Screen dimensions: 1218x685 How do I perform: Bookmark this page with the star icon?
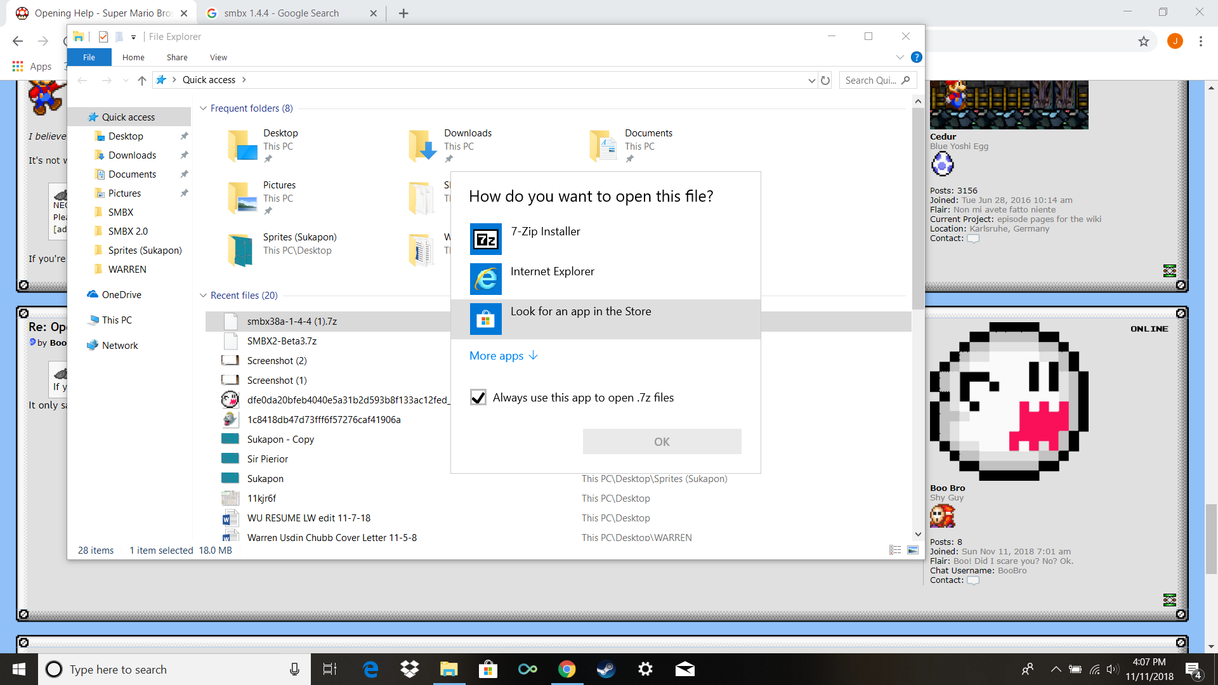pyautogui.click(x=1143, y=41)
